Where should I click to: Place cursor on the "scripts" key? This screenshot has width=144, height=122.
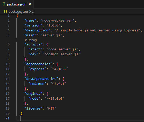[33, 44]
